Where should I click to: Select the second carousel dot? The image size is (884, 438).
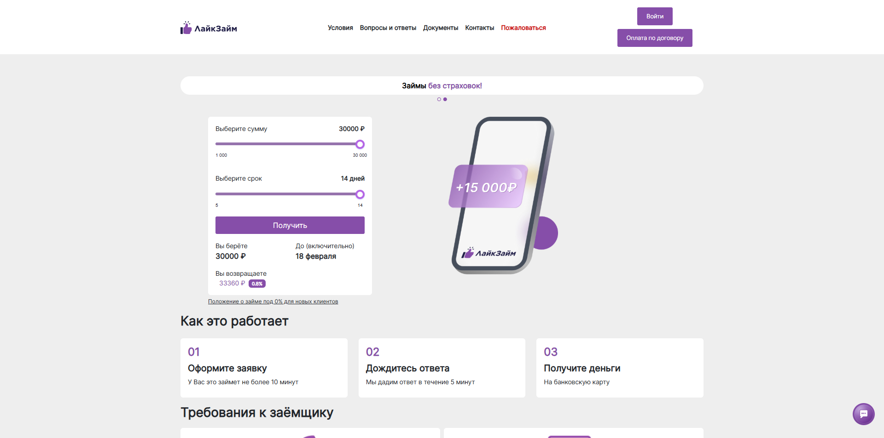point(445,99)
